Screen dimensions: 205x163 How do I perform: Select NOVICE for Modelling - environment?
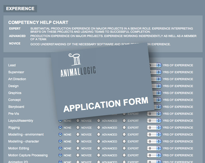pos(78,135)
